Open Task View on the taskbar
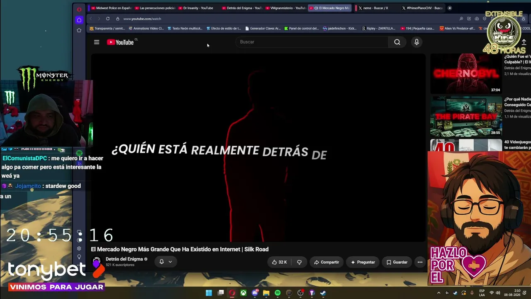531x299 pixels. [221, 293]
